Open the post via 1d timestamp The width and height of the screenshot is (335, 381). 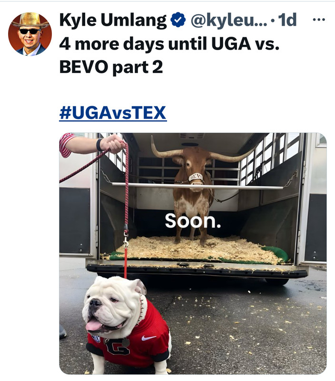coord(287,20)
